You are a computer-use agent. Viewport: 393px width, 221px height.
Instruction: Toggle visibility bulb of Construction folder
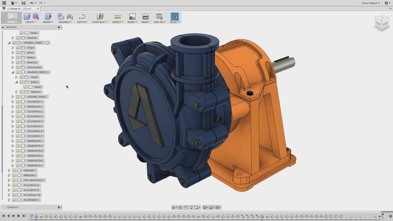18,68
